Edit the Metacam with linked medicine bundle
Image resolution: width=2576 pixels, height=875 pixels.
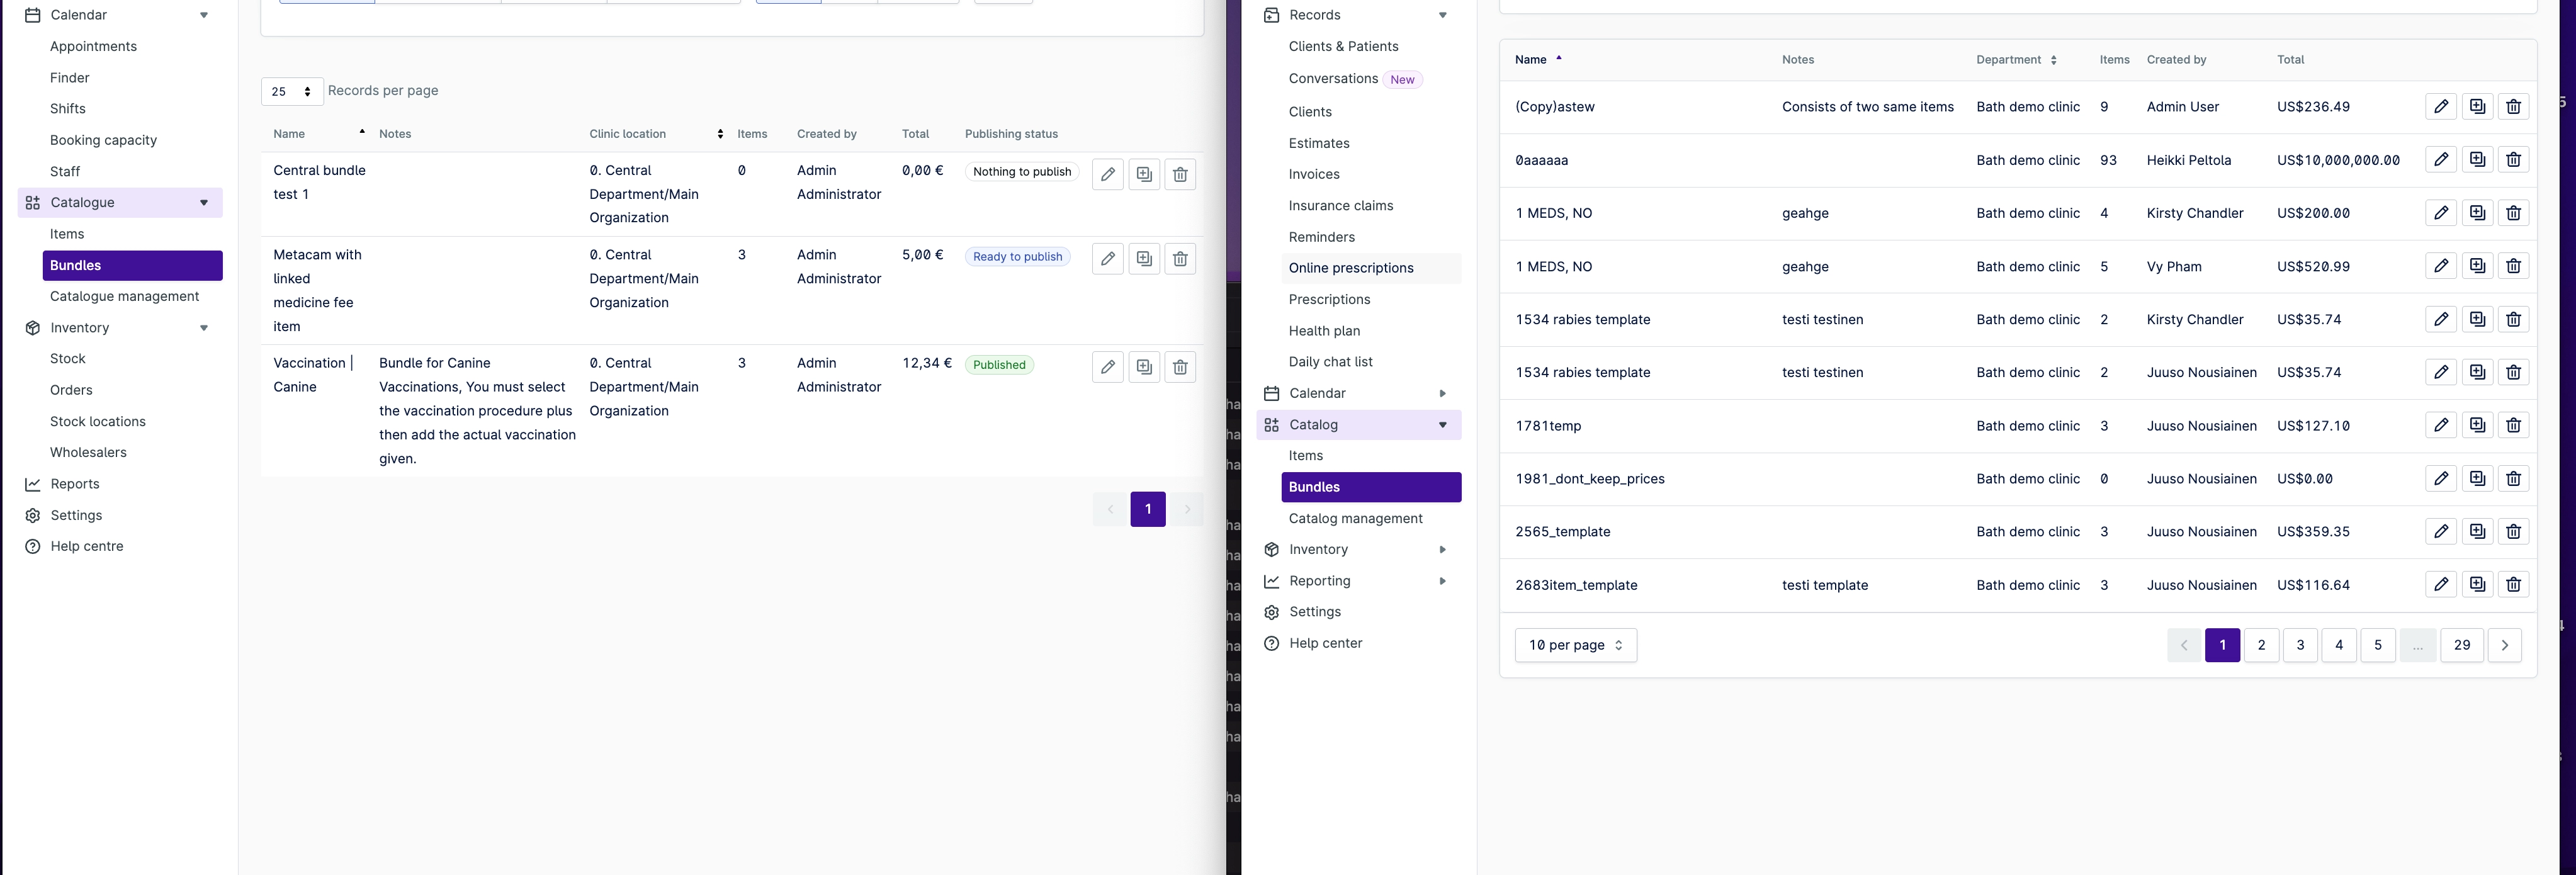pos(1108,259)
